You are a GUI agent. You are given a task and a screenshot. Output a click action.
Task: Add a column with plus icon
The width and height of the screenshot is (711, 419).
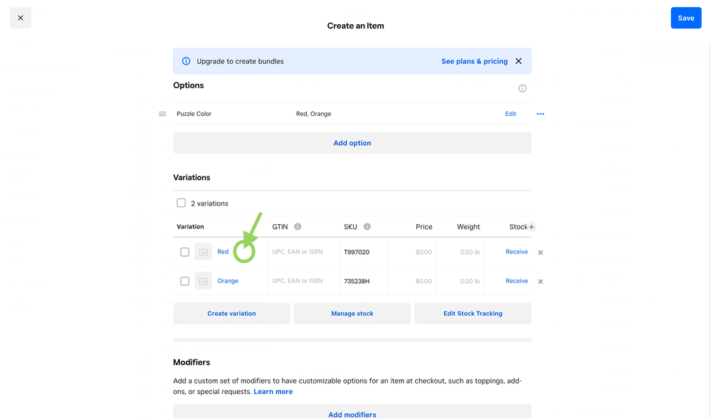pyautogui.click(x=531, y=227)
